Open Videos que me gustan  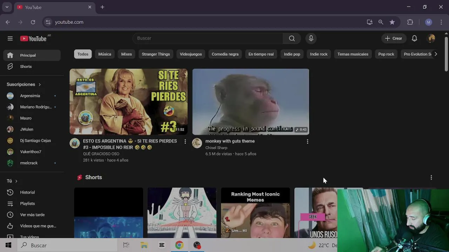click(32, 226)
